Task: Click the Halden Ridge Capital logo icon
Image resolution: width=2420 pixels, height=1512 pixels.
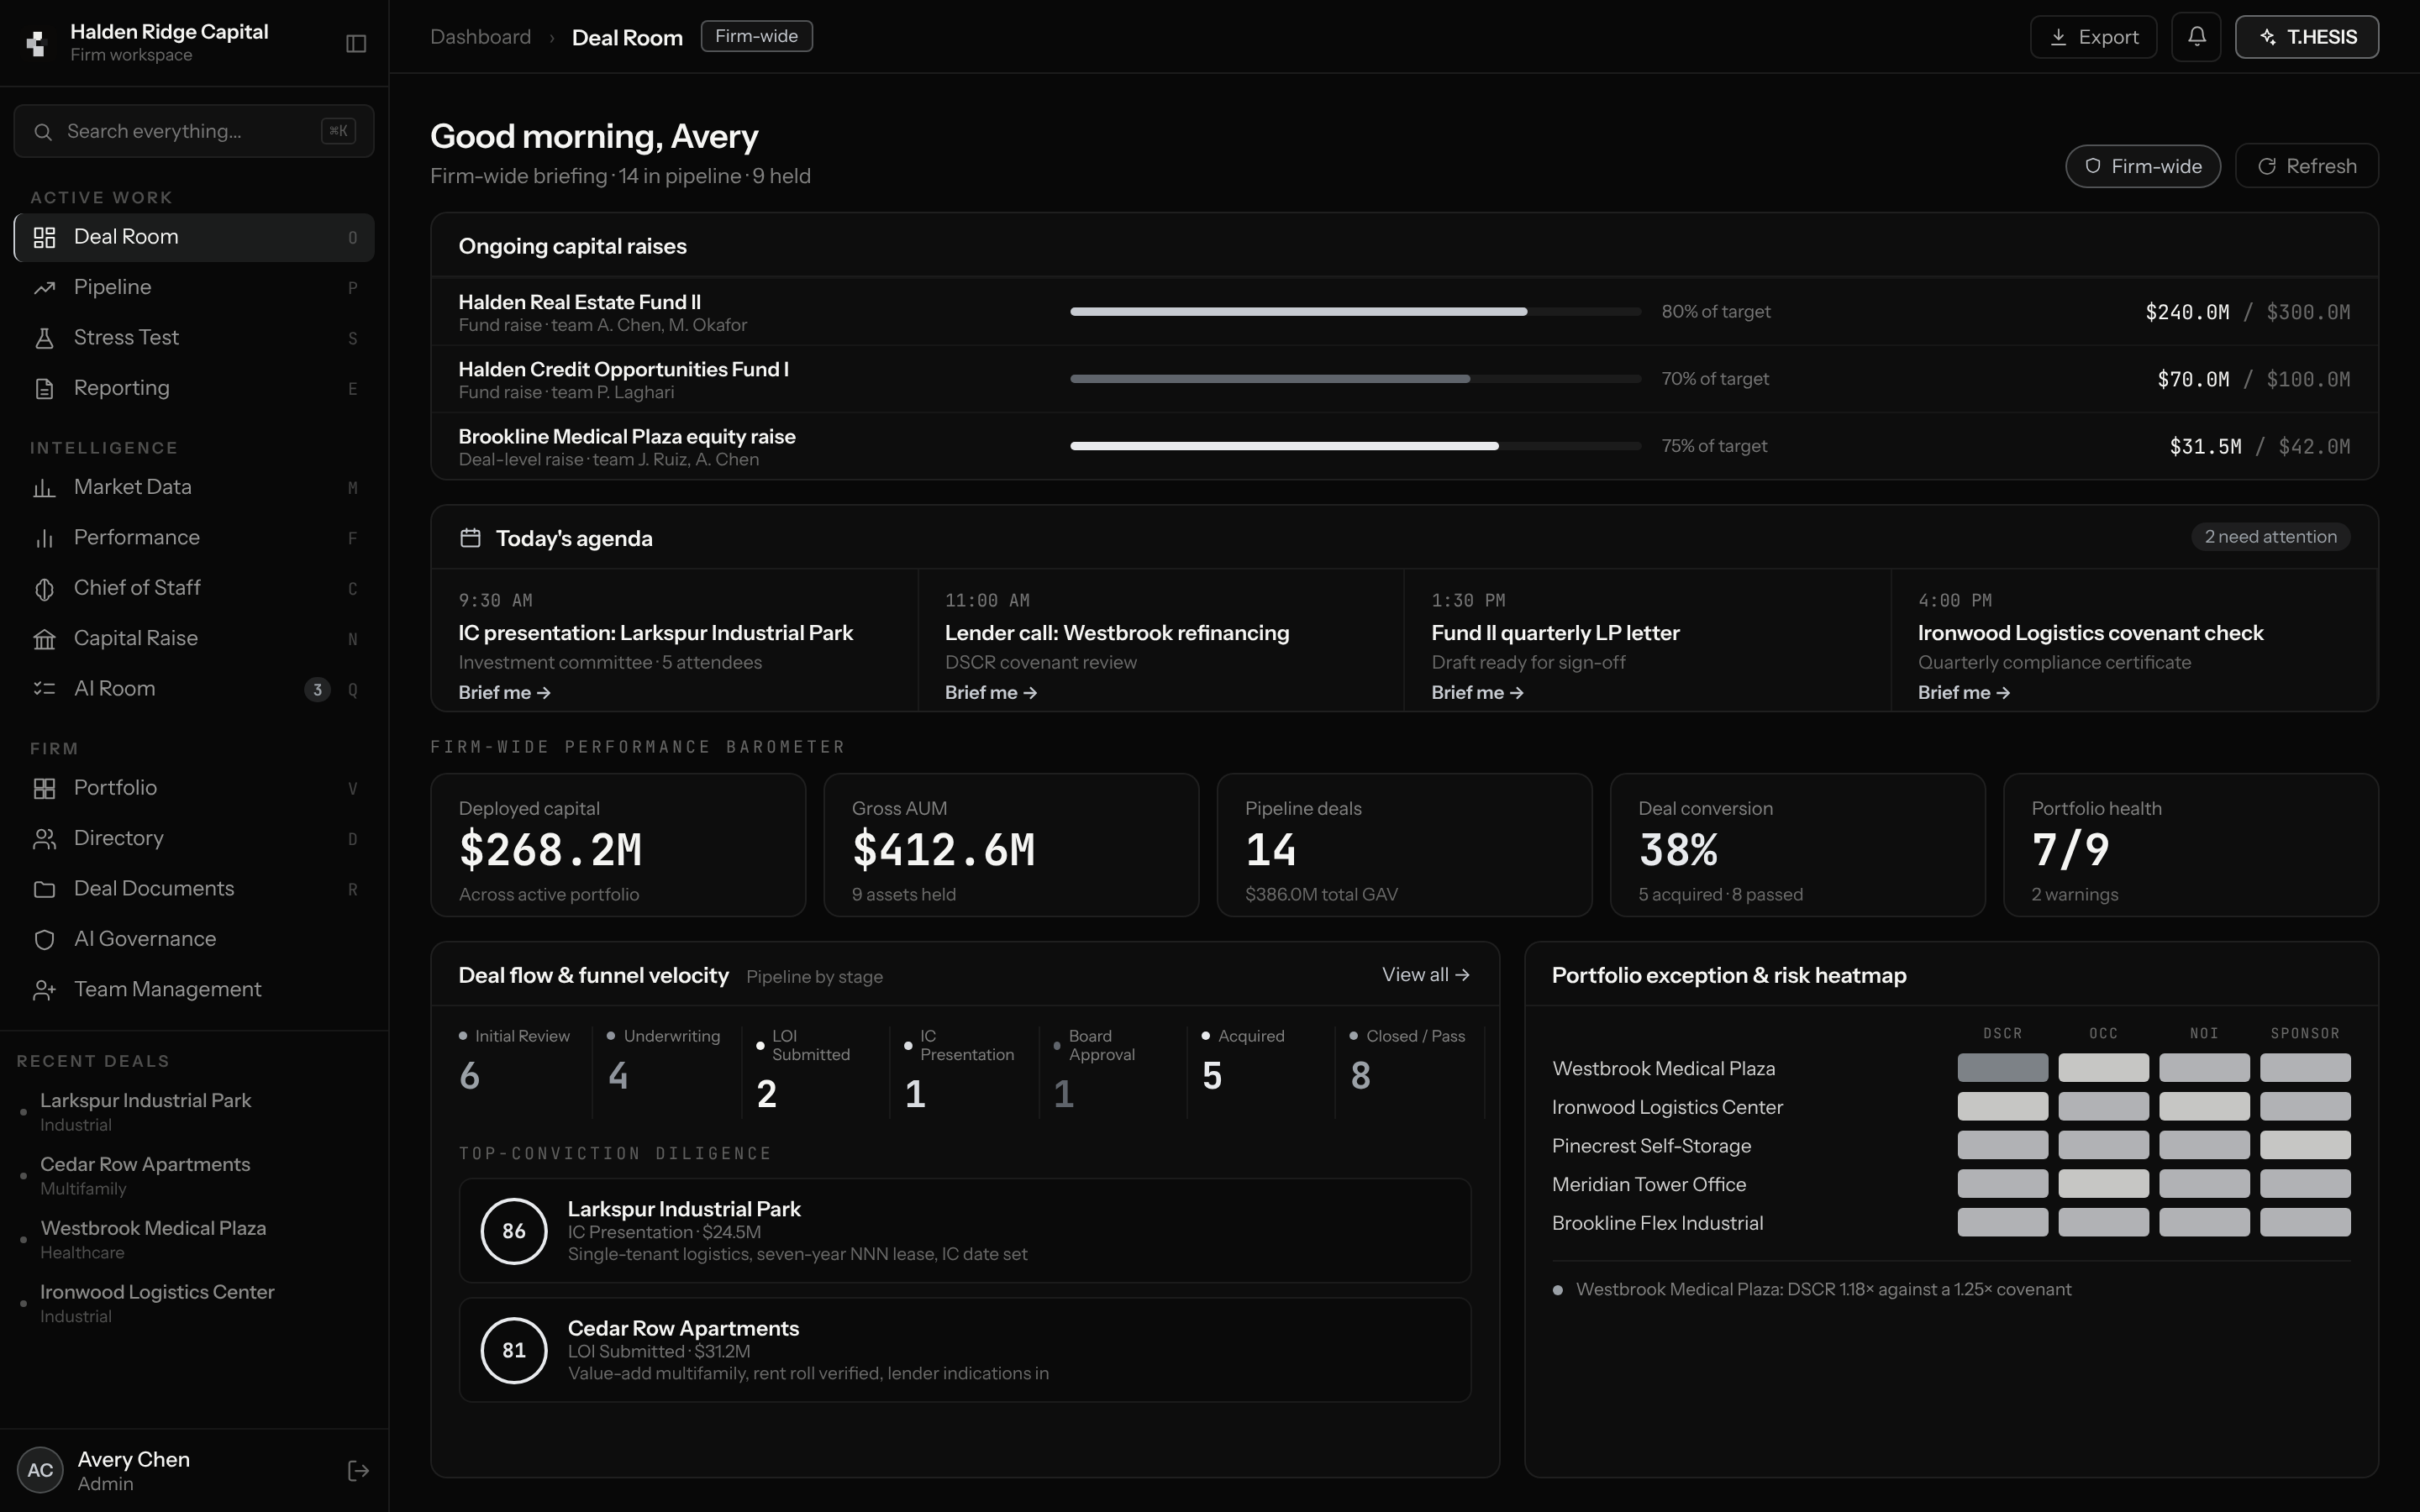Action: pos(37,43)
